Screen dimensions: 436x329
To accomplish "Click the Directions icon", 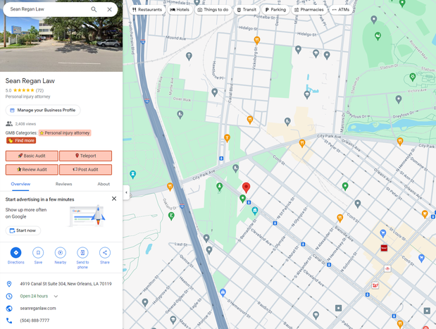I will pos(15,253).
